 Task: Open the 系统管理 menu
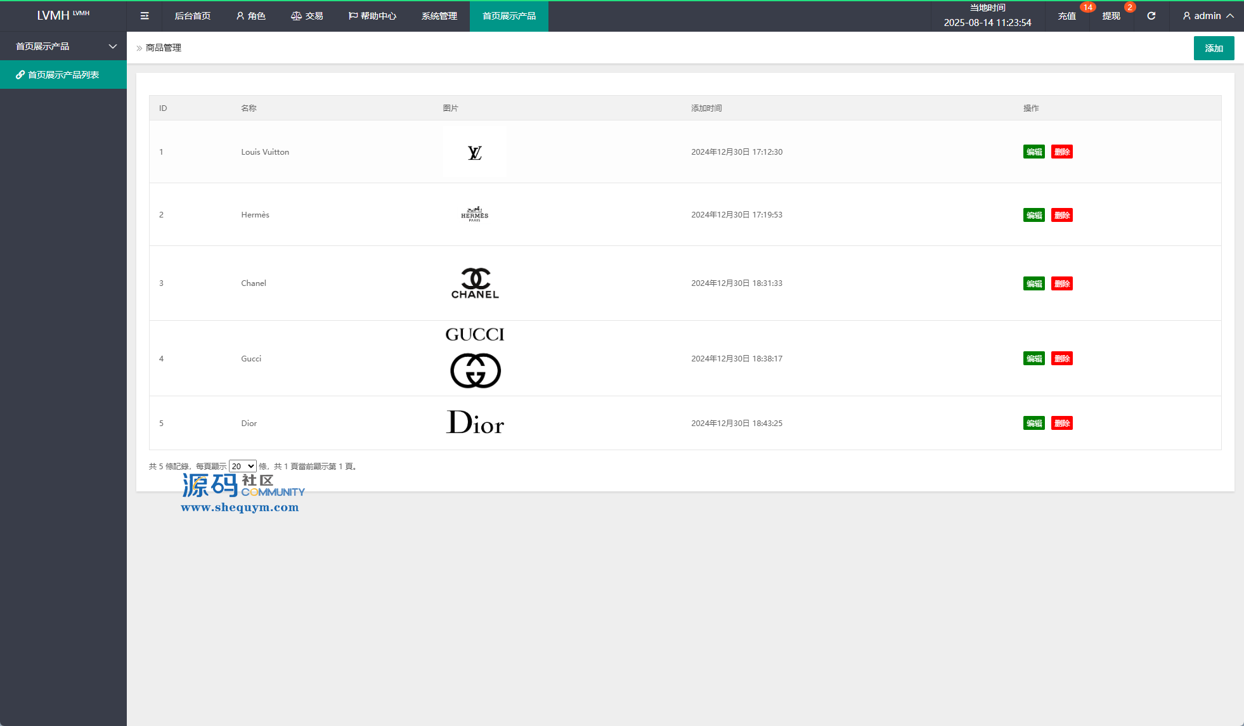coord(439,16)
